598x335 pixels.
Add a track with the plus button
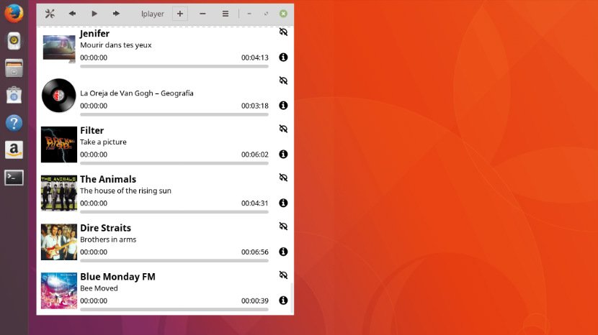179,14
